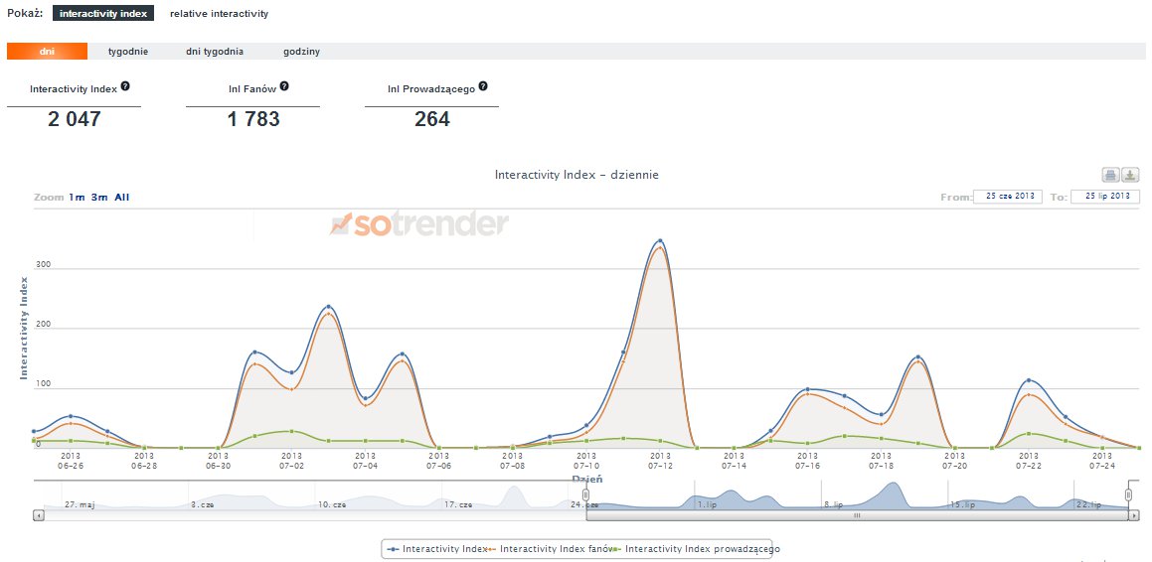The image size is (1152, 562).
Task: Zoom the chart to 3m
Action: [98, 198]
